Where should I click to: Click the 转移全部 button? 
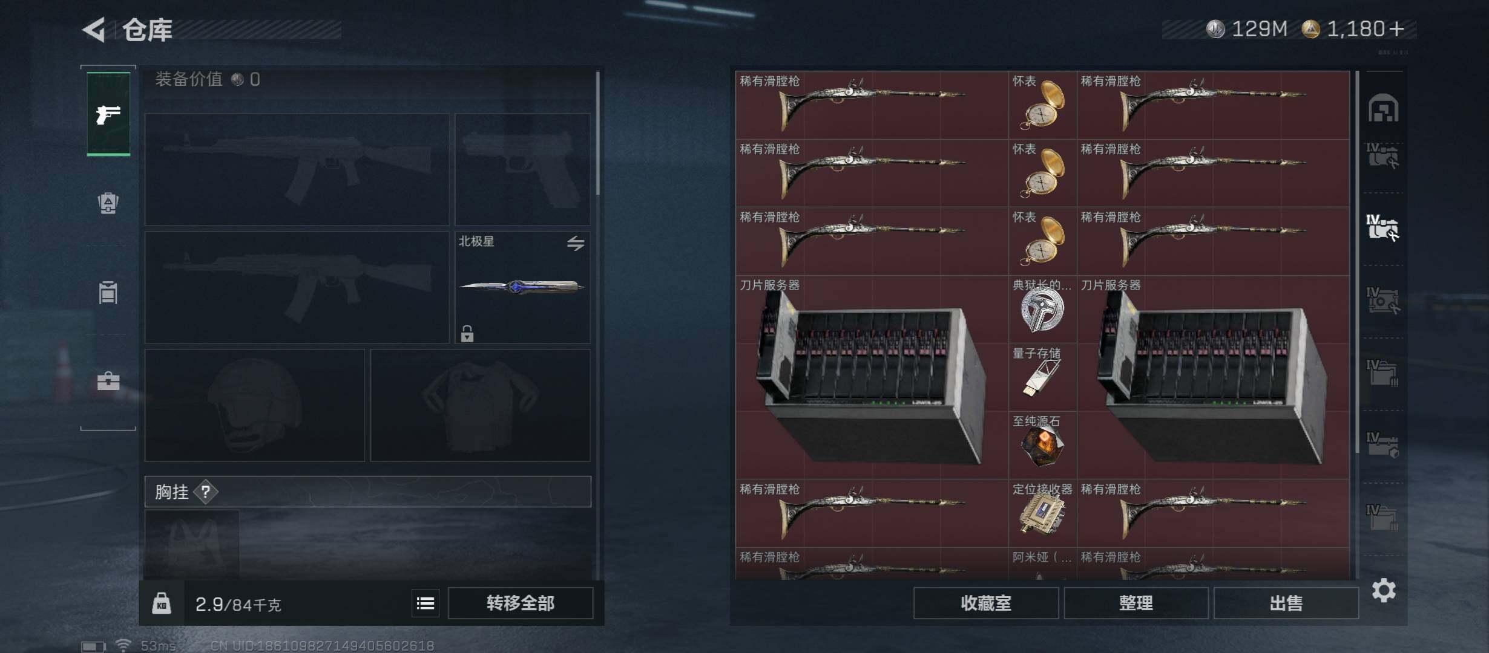[x=521, y=603]
